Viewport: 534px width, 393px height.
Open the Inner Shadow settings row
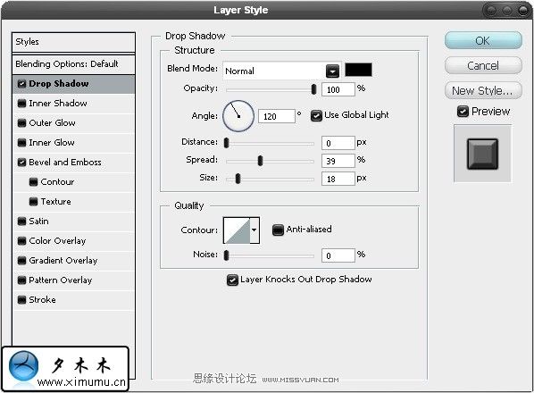(73, 104)
